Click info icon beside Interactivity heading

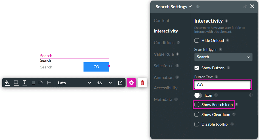pyautogui.click(x=226, y=21)
